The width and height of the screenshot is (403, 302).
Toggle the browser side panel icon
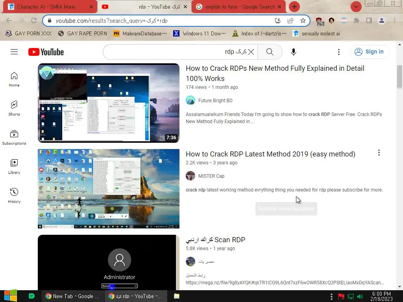(x=369, y=20)
